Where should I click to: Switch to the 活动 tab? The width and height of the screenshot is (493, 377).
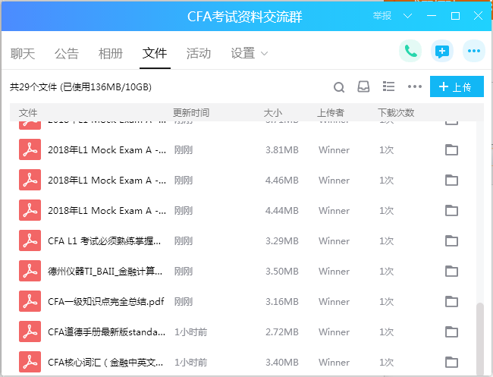[199, 53]
